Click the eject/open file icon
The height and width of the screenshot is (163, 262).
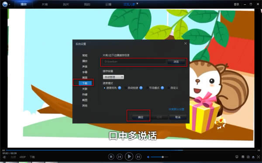pyautogui.click(x=253, y=157)
